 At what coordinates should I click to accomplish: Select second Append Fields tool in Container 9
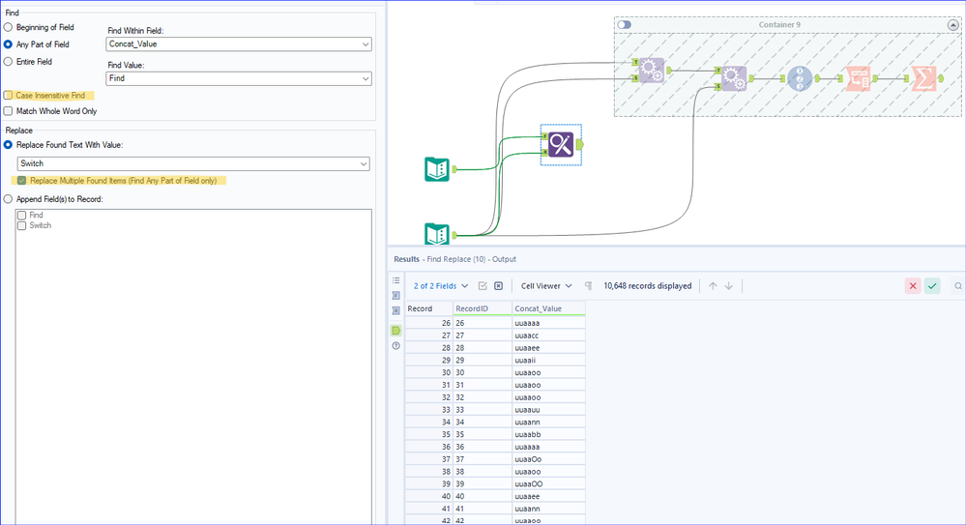(x=734, y=79)
